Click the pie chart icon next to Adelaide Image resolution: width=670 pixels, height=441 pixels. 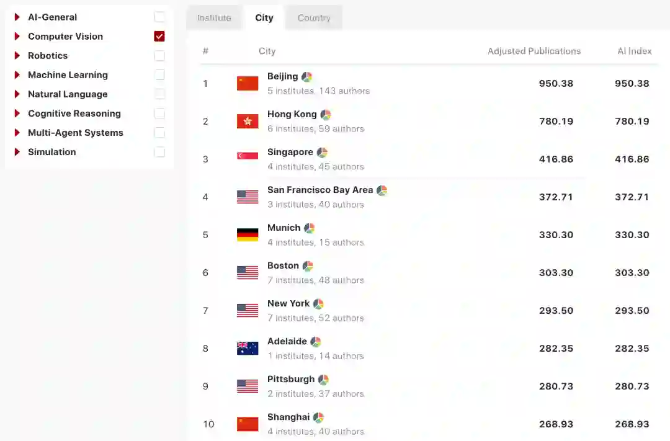[x=316, y=342]
